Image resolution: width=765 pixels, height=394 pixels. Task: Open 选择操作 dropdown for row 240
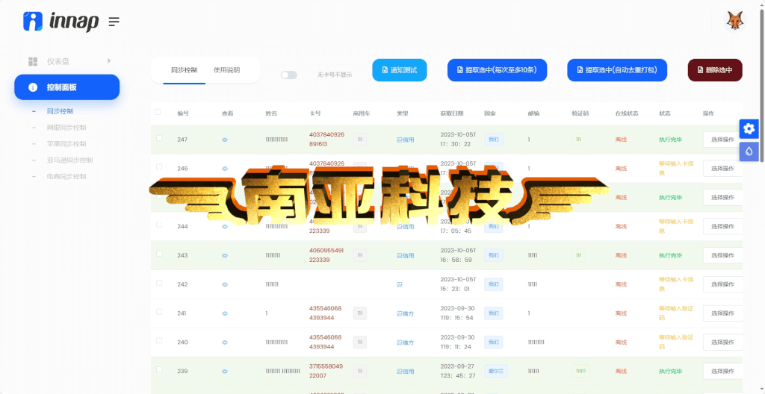(x=722, y=343)
